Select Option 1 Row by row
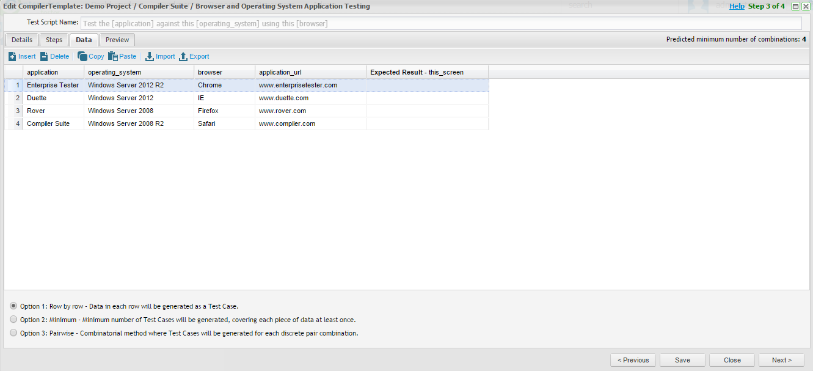 click(13, 306)
